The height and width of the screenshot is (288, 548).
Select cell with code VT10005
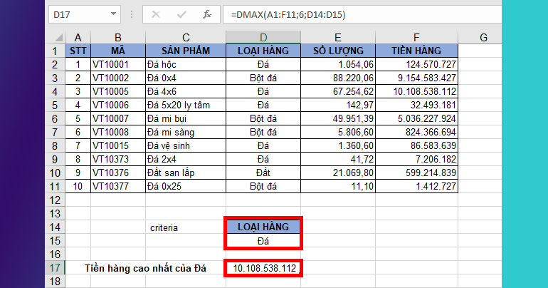[x=118, y=91]
